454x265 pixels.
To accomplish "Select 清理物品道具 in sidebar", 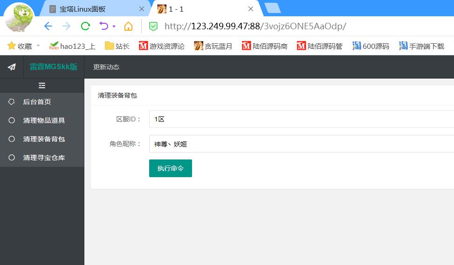I will tap(44, 120).
